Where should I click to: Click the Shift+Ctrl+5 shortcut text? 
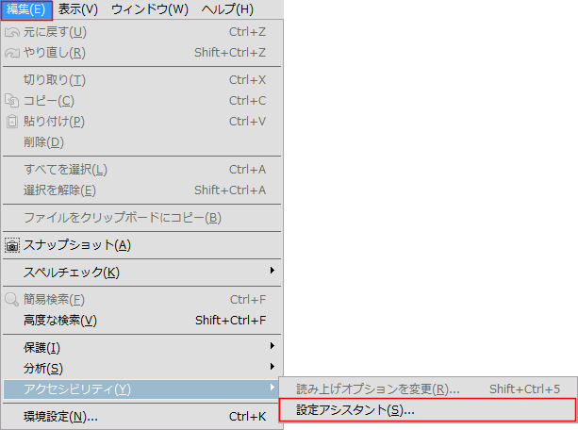point(524,389)
